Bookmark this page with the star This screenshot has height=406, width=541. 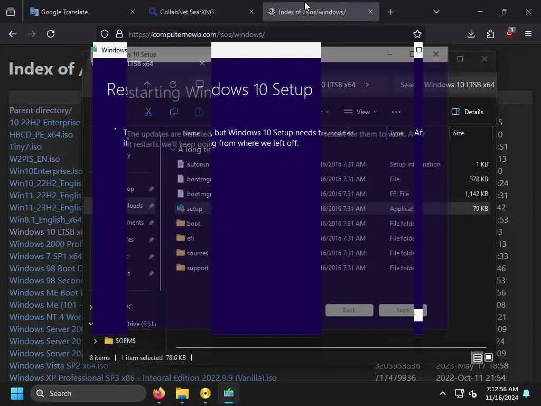click(417, 34)
